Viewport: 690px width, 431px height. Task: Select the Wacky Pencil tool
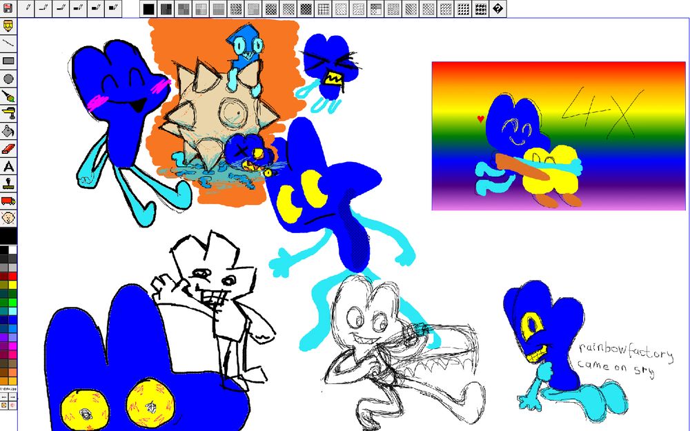pos(8,26)
